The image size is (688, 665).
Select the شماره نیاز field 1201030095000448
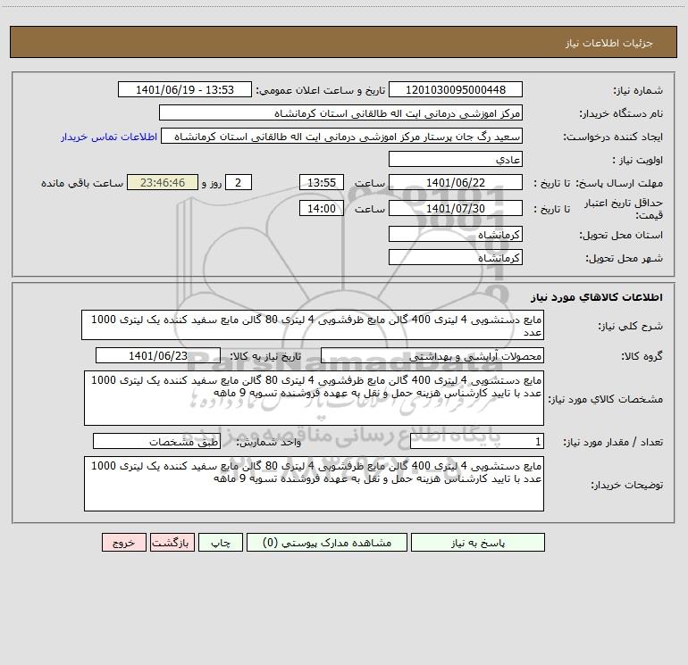(x=456, y=90)
